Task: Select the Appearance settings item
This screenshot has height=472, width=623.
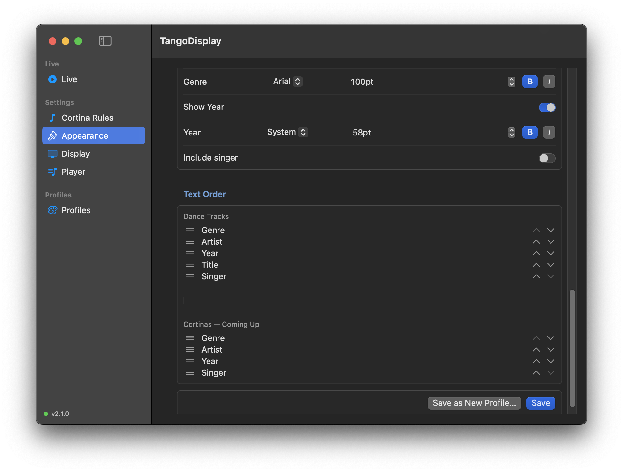Action: [x=94, y=135]
